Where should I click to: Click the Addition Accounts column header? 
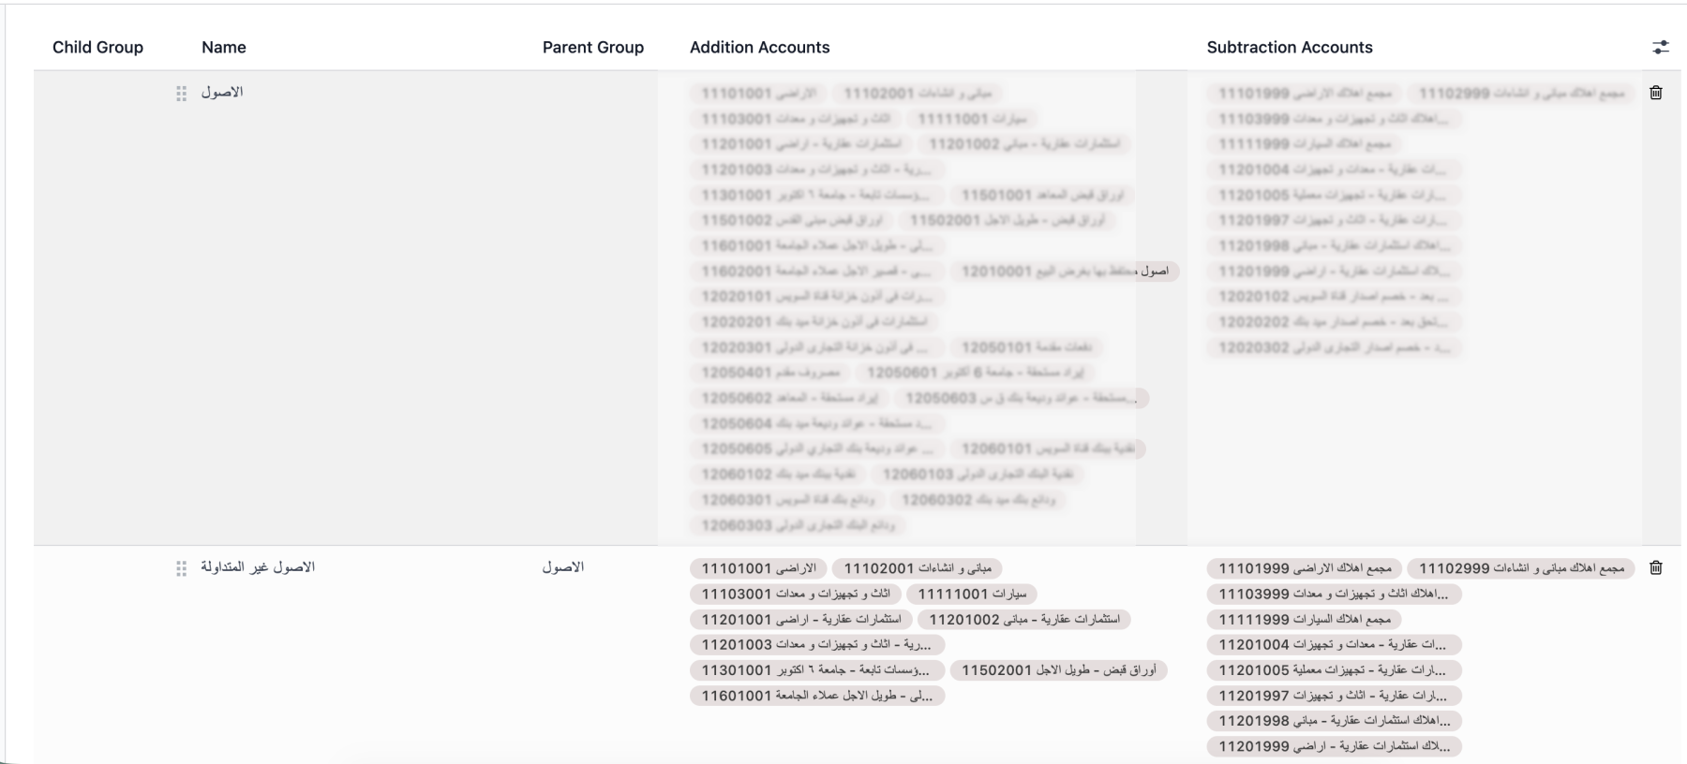pos(760,47)
